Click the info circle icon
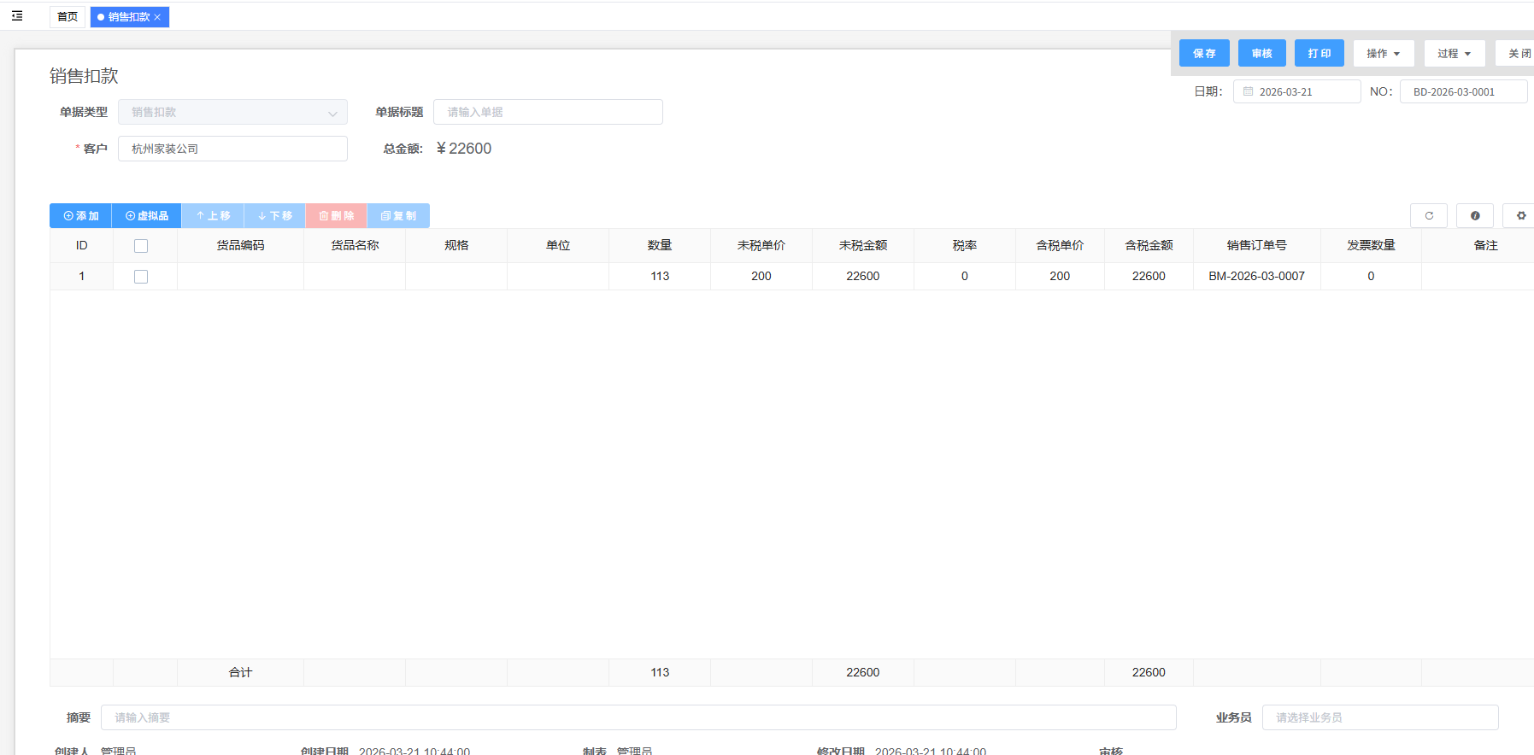This screenshot has height=755, width=1534. coord(1474,216)
